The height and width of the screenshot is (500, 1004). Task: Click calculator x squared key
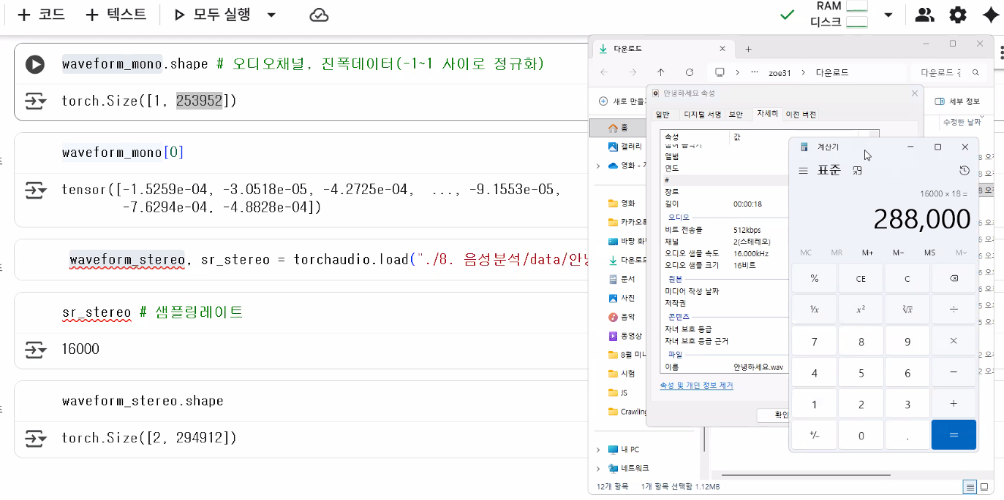coord(861,309)
